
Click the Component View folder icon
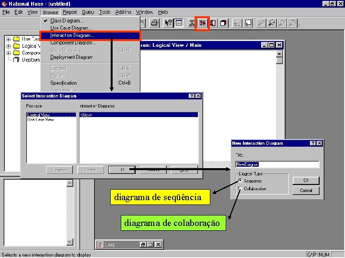(16, 53)
